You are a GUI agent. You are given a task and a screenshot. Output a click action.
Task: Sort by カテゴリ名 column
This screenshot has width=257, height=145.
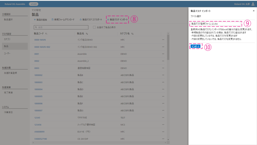coord(132,34)
